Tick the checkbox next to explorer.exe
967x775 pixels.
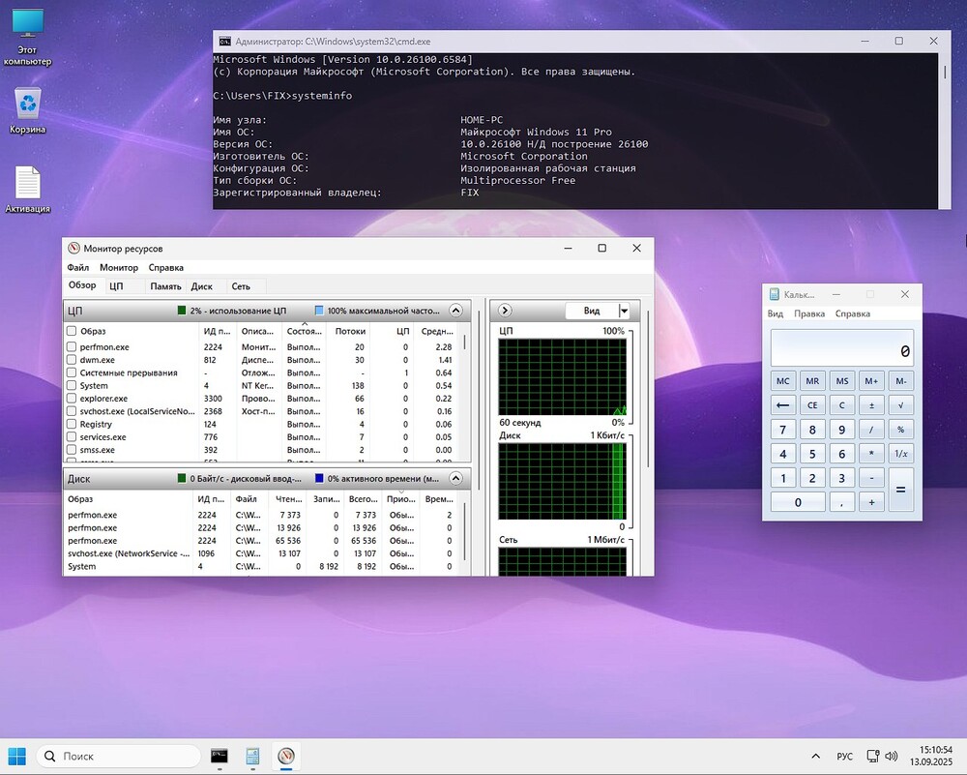[72, 399]
